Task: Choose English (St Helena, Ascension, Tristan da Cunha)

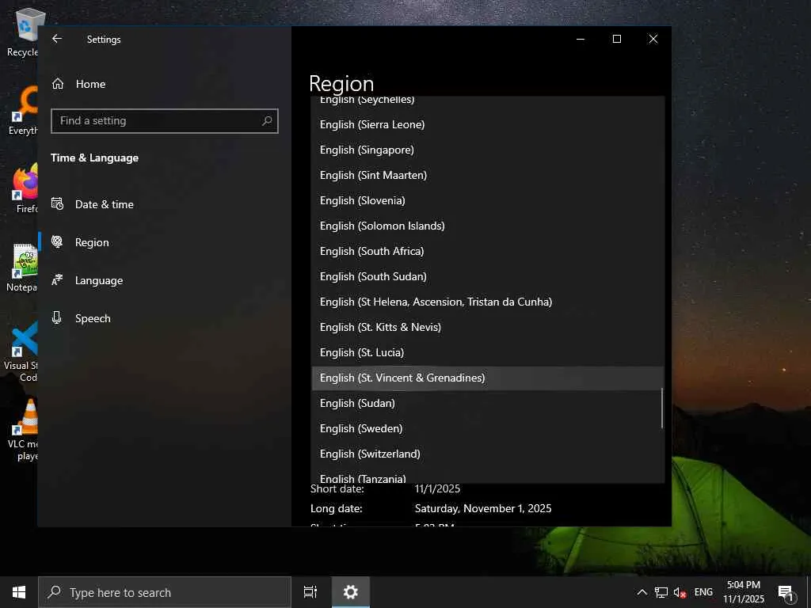Action: pyautogui.click(x=488, y=302)
